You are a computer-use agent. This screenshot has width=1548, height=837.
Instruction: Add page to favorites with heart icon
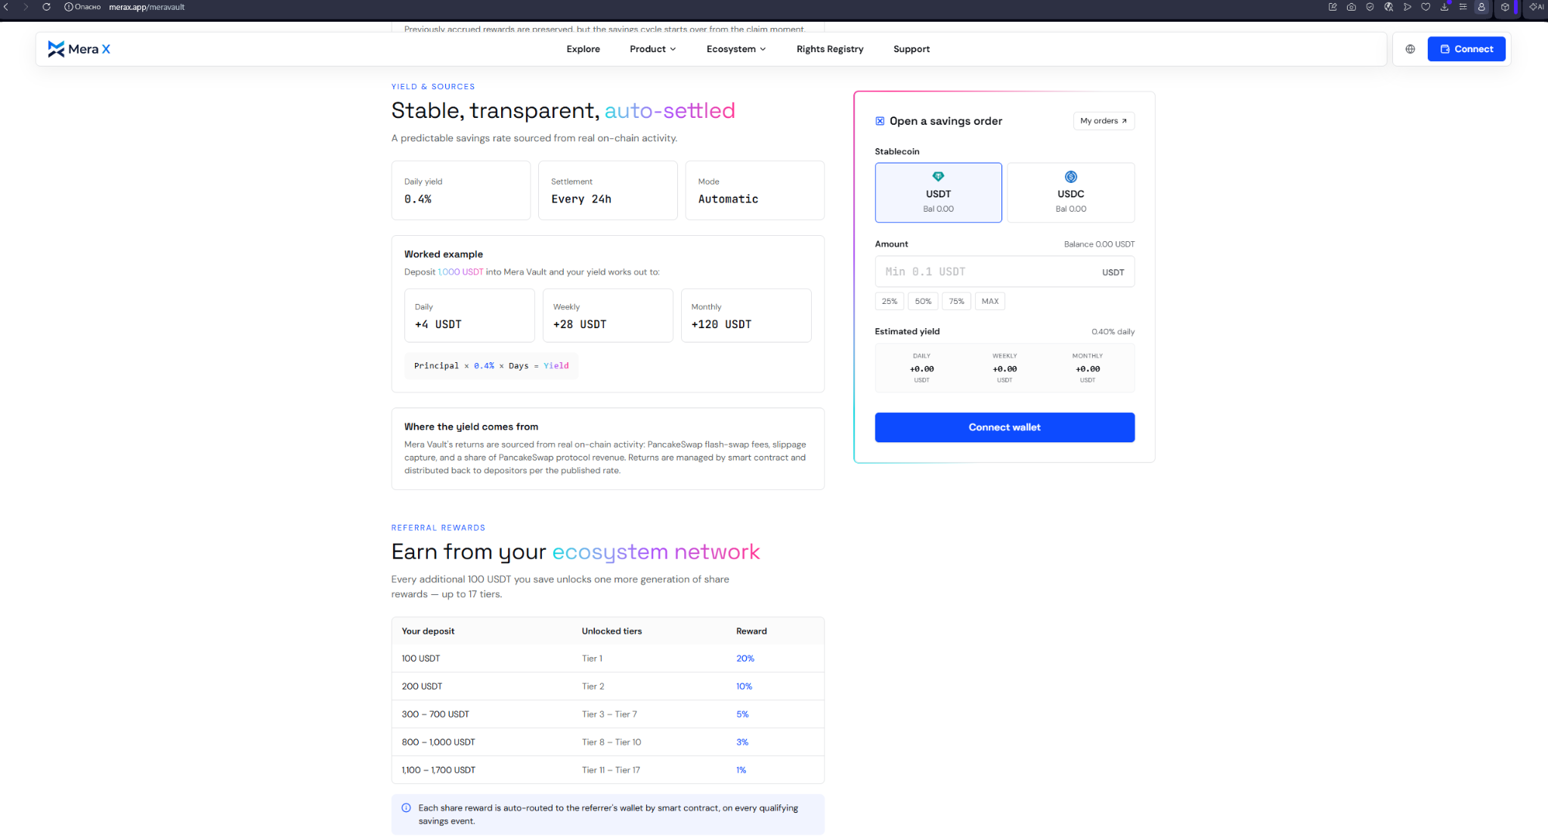click(1426, 7)
